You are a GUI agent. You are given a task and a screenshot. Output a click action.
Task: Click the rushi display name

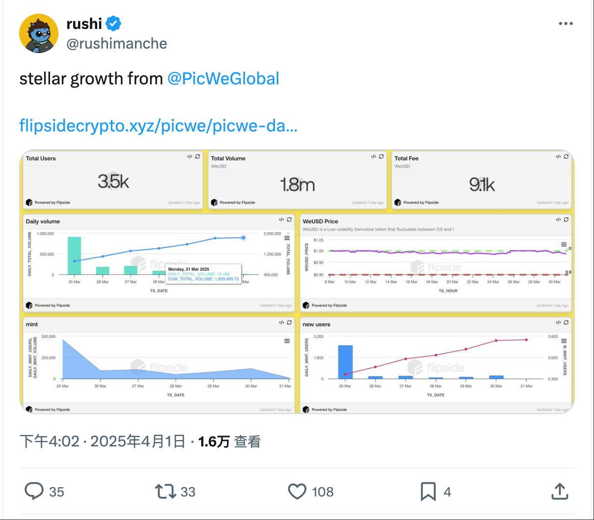[x=84, y=23]
